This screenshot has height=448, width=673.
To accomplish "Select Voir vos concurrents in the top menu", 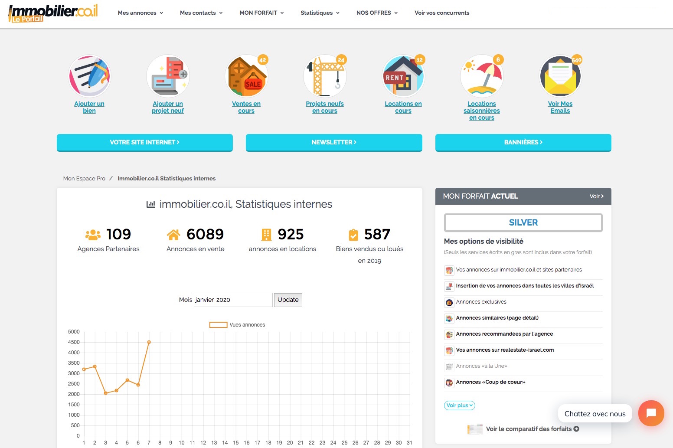I will (442, 13).
